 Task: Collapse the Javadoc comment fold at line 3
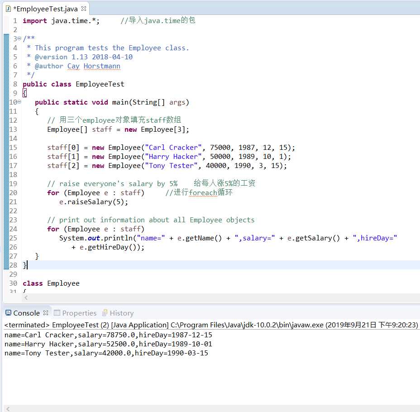coord(19,38)
